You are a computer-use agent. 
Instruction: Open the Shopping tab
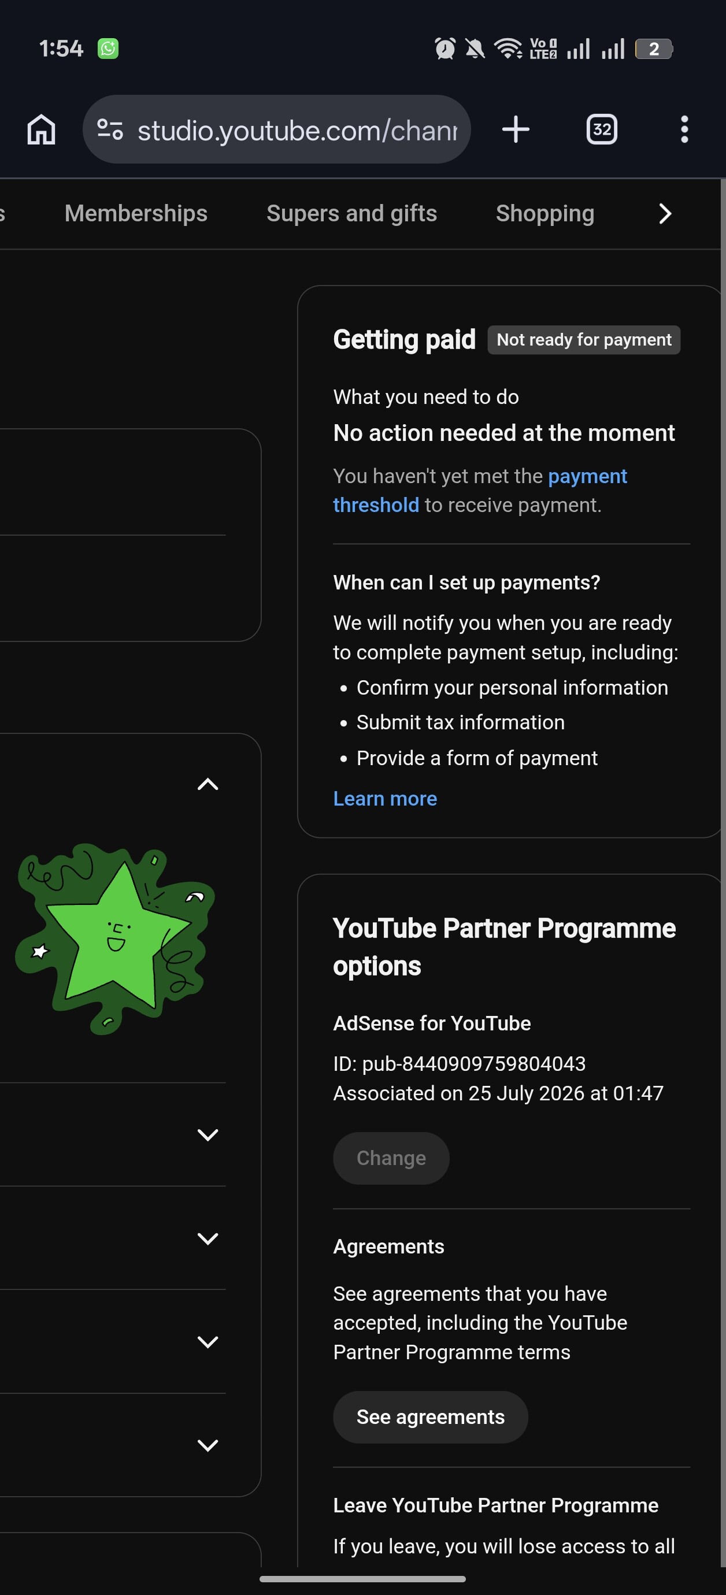click(545, 214)
